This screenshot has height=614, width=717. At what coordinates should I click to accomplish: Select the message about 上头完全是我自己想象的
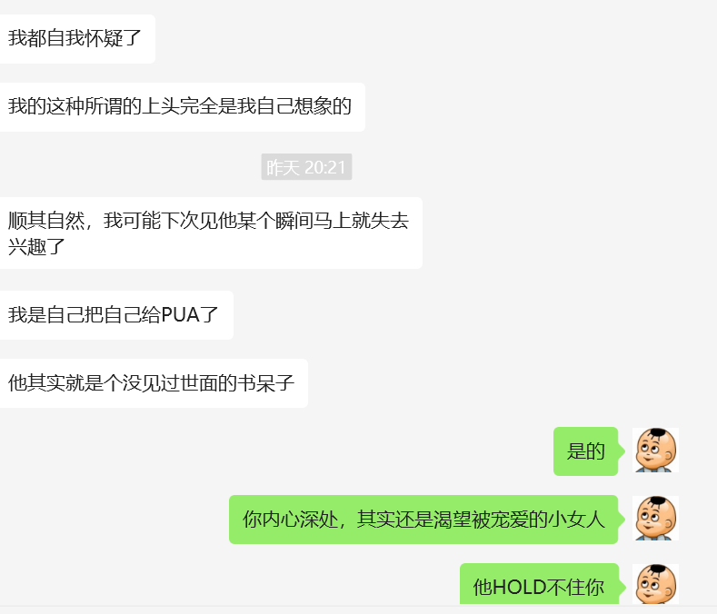[x=182, y=107]
